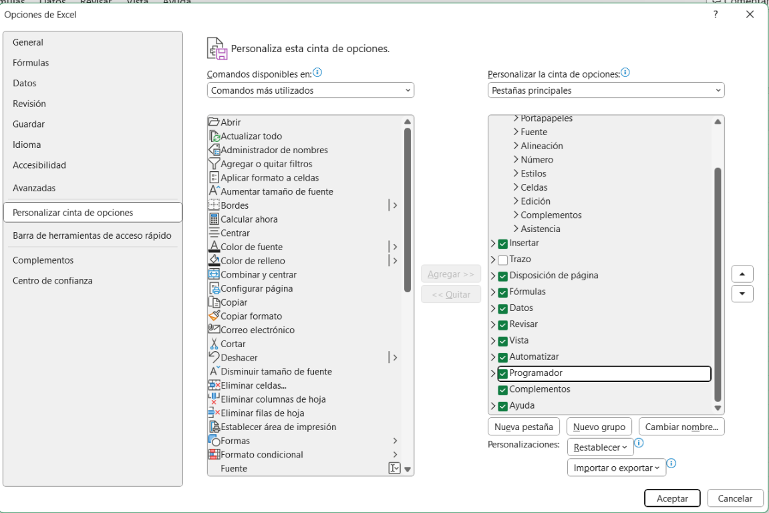Open Barra de herramientas de acceso rápido
This screenshot has width=769, height=513.
[92, 235]
